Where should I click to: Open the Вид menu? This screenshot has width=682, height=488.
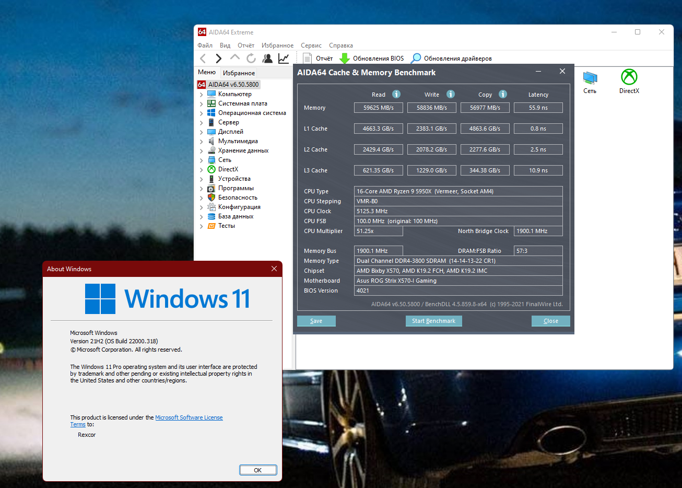[x=225, y=45]
